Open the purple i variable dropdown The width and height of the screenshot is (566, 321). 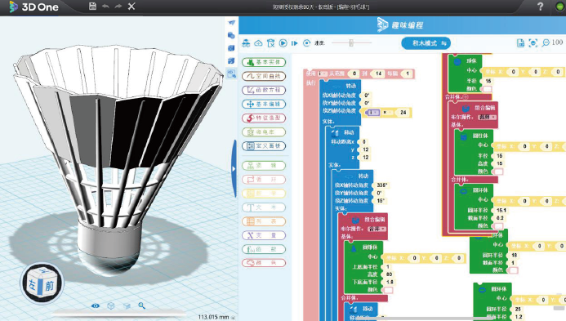click(372, 113)
